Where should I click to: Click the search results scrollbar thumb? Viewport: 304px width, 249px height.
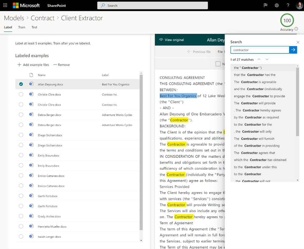point(298,102)
